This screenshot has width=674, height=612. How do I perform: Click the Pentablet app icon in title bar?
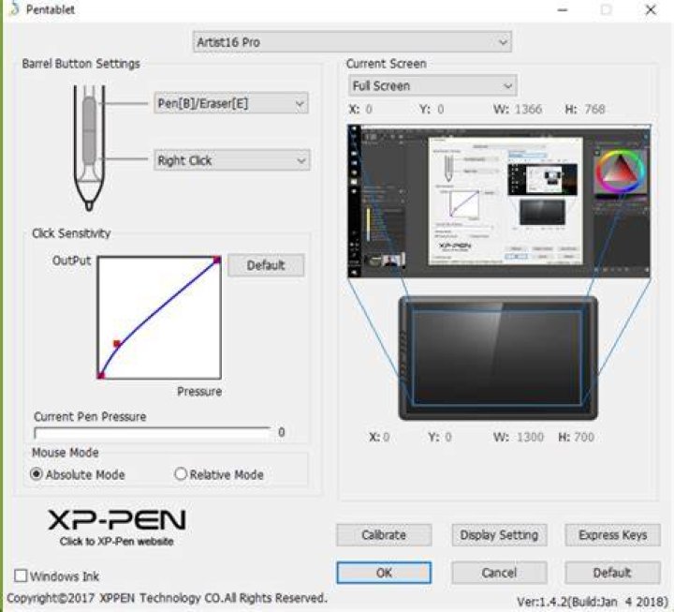14,8
